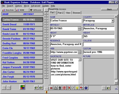Click the empty PICTURE box
Viewport: 119px width, 94px height.
99,71
